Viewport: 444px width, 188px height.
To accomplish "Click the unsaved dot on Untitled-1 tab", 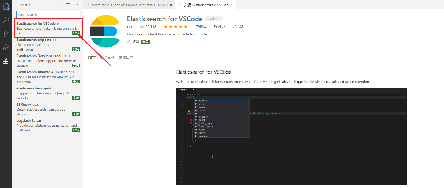I will pyautogui.click(x=171, y=5).
